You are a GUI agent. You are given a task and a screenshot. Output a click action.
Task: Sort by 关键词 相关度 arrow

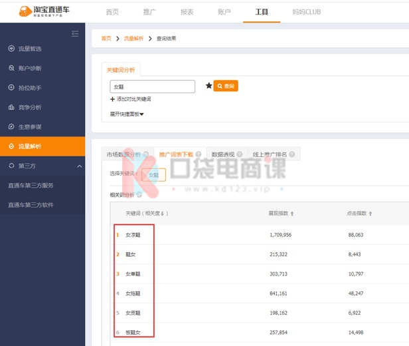tap(162, 214)
